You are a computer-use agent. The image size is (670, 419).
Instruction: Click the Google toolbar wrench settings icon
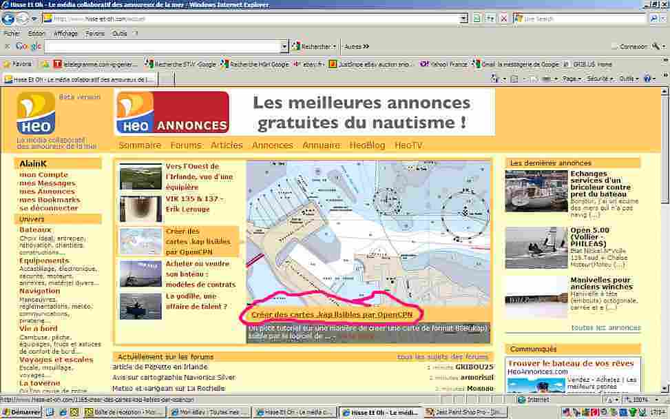[656, 46]
